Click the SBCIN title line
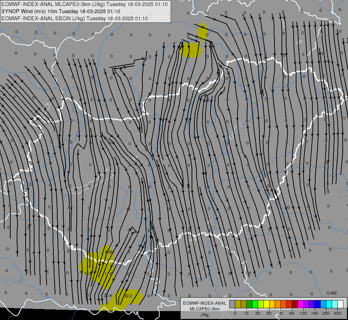This screenshot has height=320, width=348. tap(75, 18)
